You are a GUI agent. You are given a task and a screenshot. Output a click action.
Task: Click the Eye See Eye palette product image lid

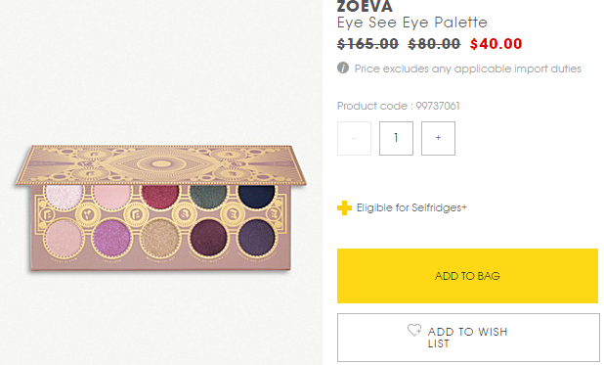tap(160, 164)
